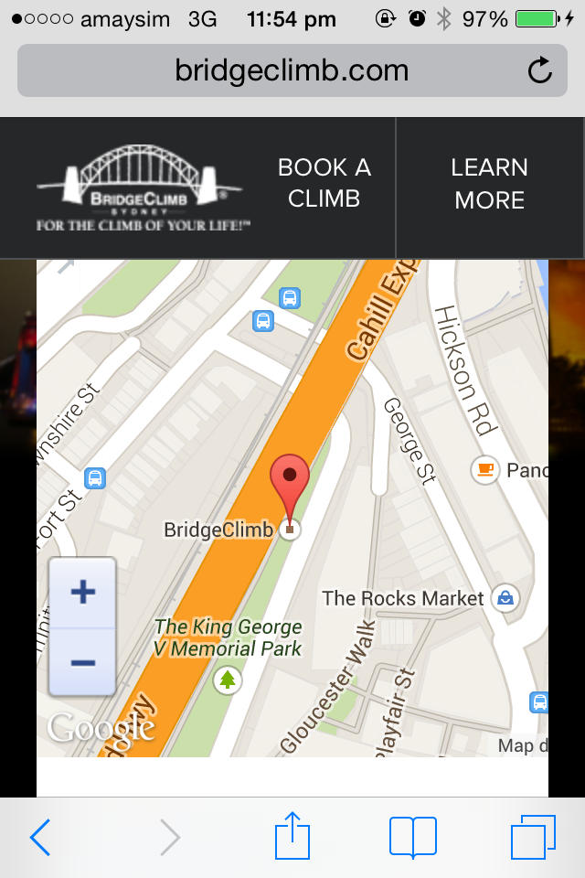This screenshot has height=878, width=585.
Task: Select The Rocks Market shopping icon
Action: [x=505, y=598]
